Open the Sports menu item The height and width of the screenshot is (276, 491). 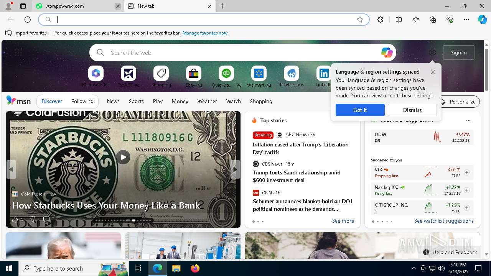point(136,101)
